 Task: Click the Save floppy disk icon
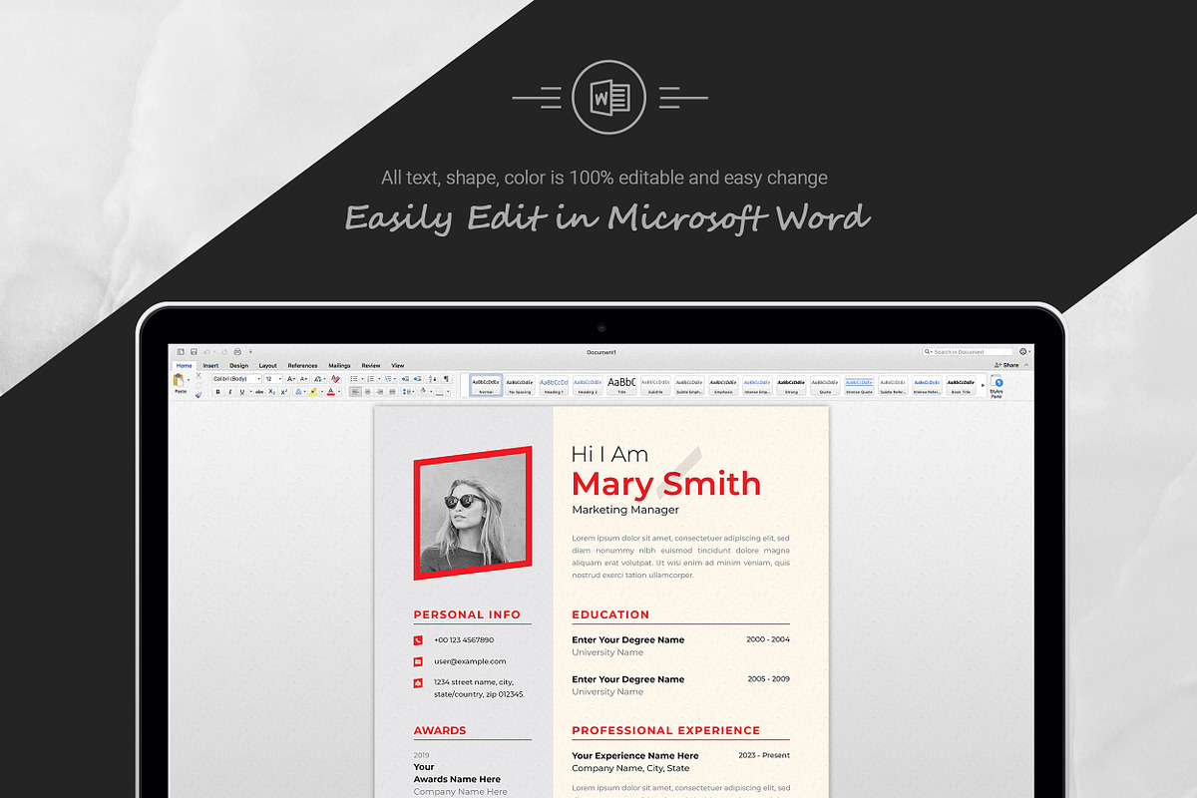click(x=194, y=351)
